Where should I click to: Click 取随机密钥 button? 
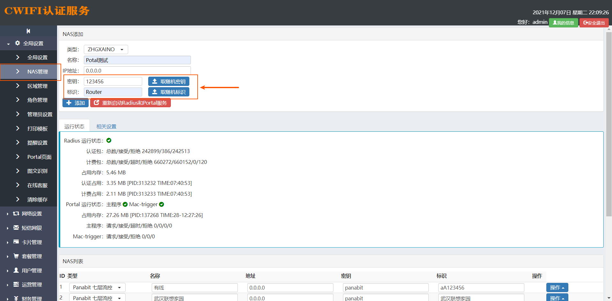tap(169, 81)
